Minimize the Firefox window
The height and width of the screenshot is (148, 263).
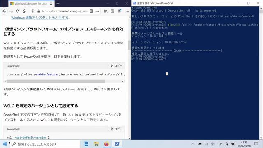click(x=108, y=3)
